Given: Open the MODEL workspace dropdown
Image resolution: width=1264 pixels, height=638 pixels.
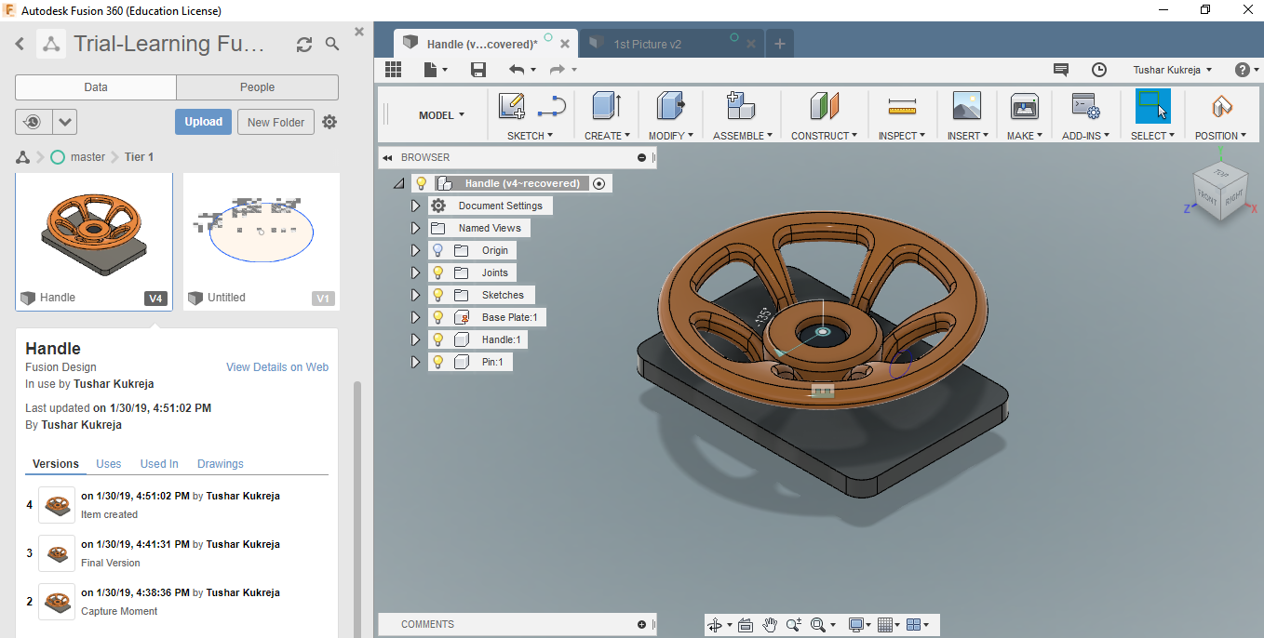Looking at the screenshot, I should pyautogui.click(x=441, y=115).
